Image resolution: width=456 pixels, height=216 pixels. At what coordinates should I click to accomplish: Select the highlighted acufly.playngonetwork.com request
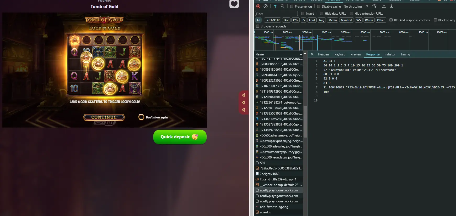(x=279, y=190)
